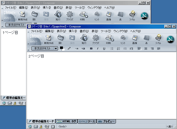The height and width of the screenshot is (129, 177).
Task: Select 標準の編集モード tab in 1ページ目 window
Action: [x=14, y=98]
